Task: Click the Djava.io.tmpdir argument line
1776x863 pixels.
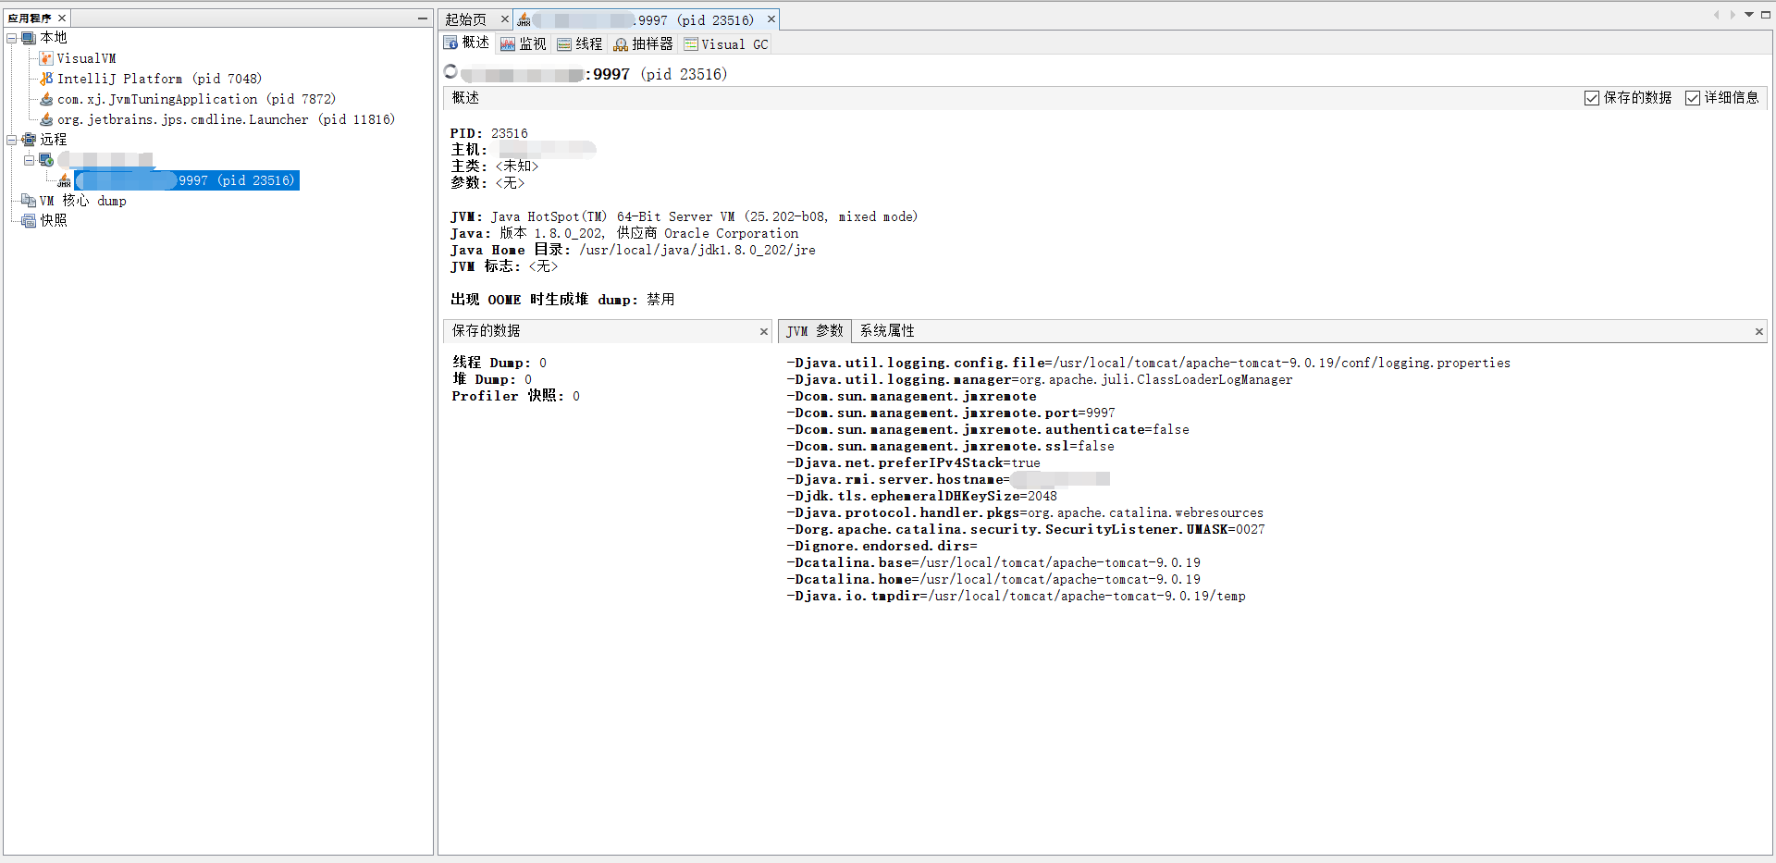Action: (1016, 596)
